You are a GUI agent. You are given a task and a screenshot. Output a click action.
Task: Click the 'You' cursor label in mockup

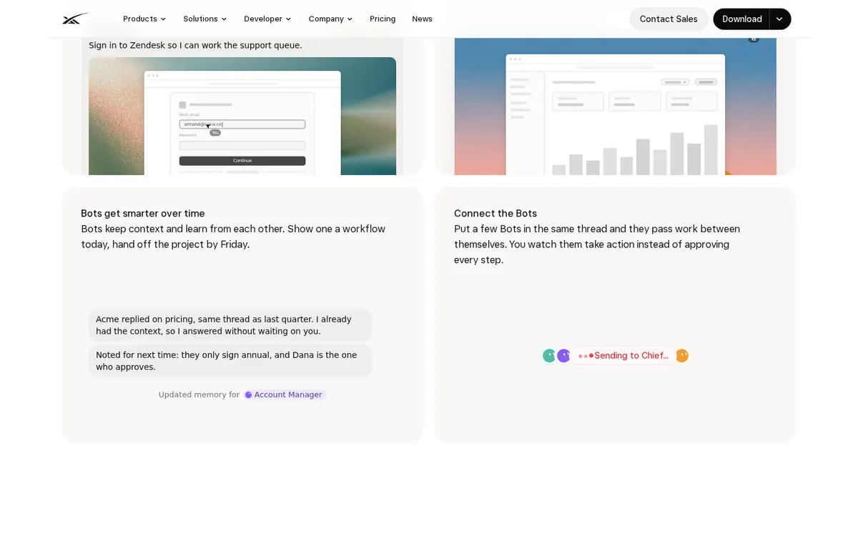tap(215, 133)
